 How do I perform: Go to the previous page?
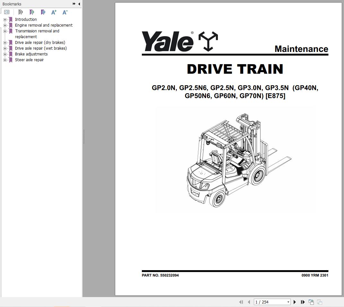249,302
